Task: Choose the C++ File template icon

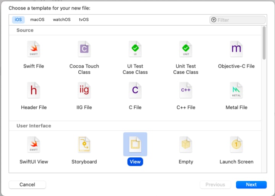Action: pyautogui.click(x=186, y=90)
